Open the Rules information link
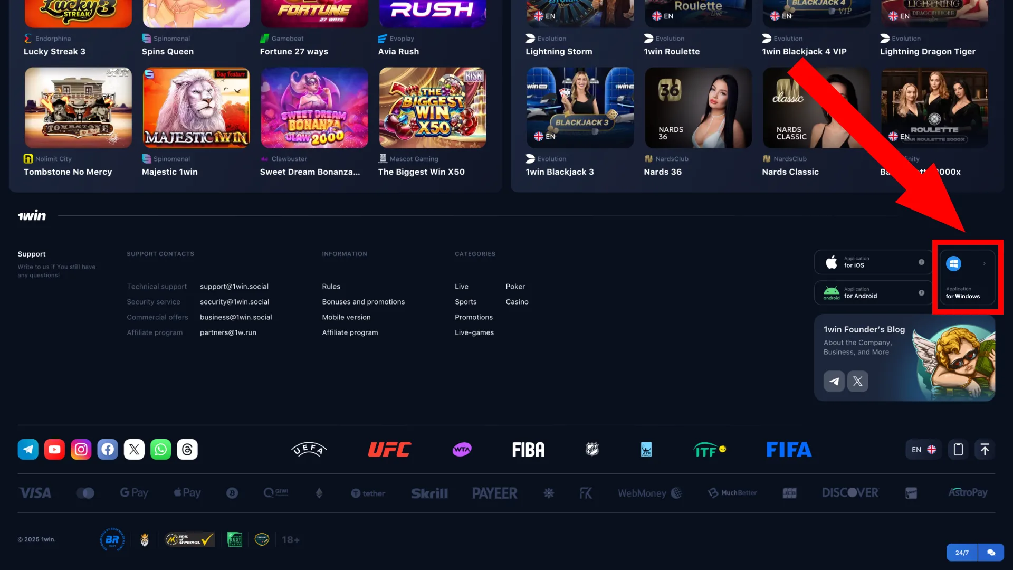1013x570 pixels. click(x=331, y=287)
